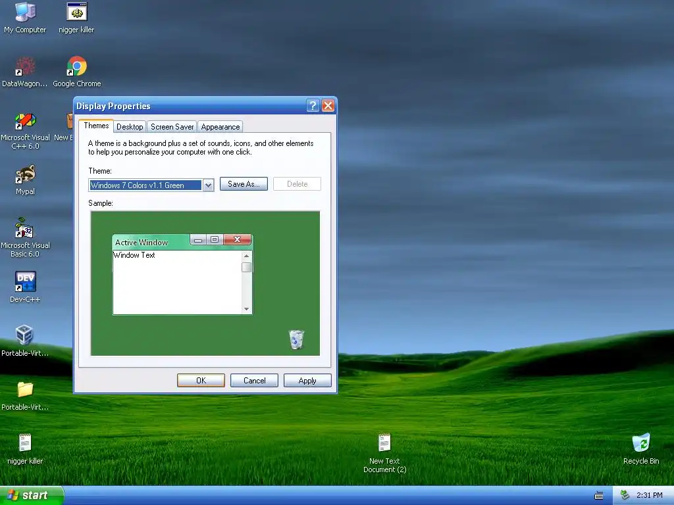Expand the Theme dropdown arrow
674x505 pixels.
click(208, 185)
